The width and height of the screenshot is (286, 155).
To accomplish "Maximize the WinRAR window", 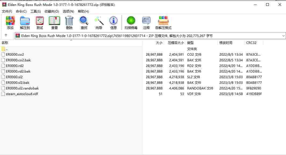I will tap(267, 5).
